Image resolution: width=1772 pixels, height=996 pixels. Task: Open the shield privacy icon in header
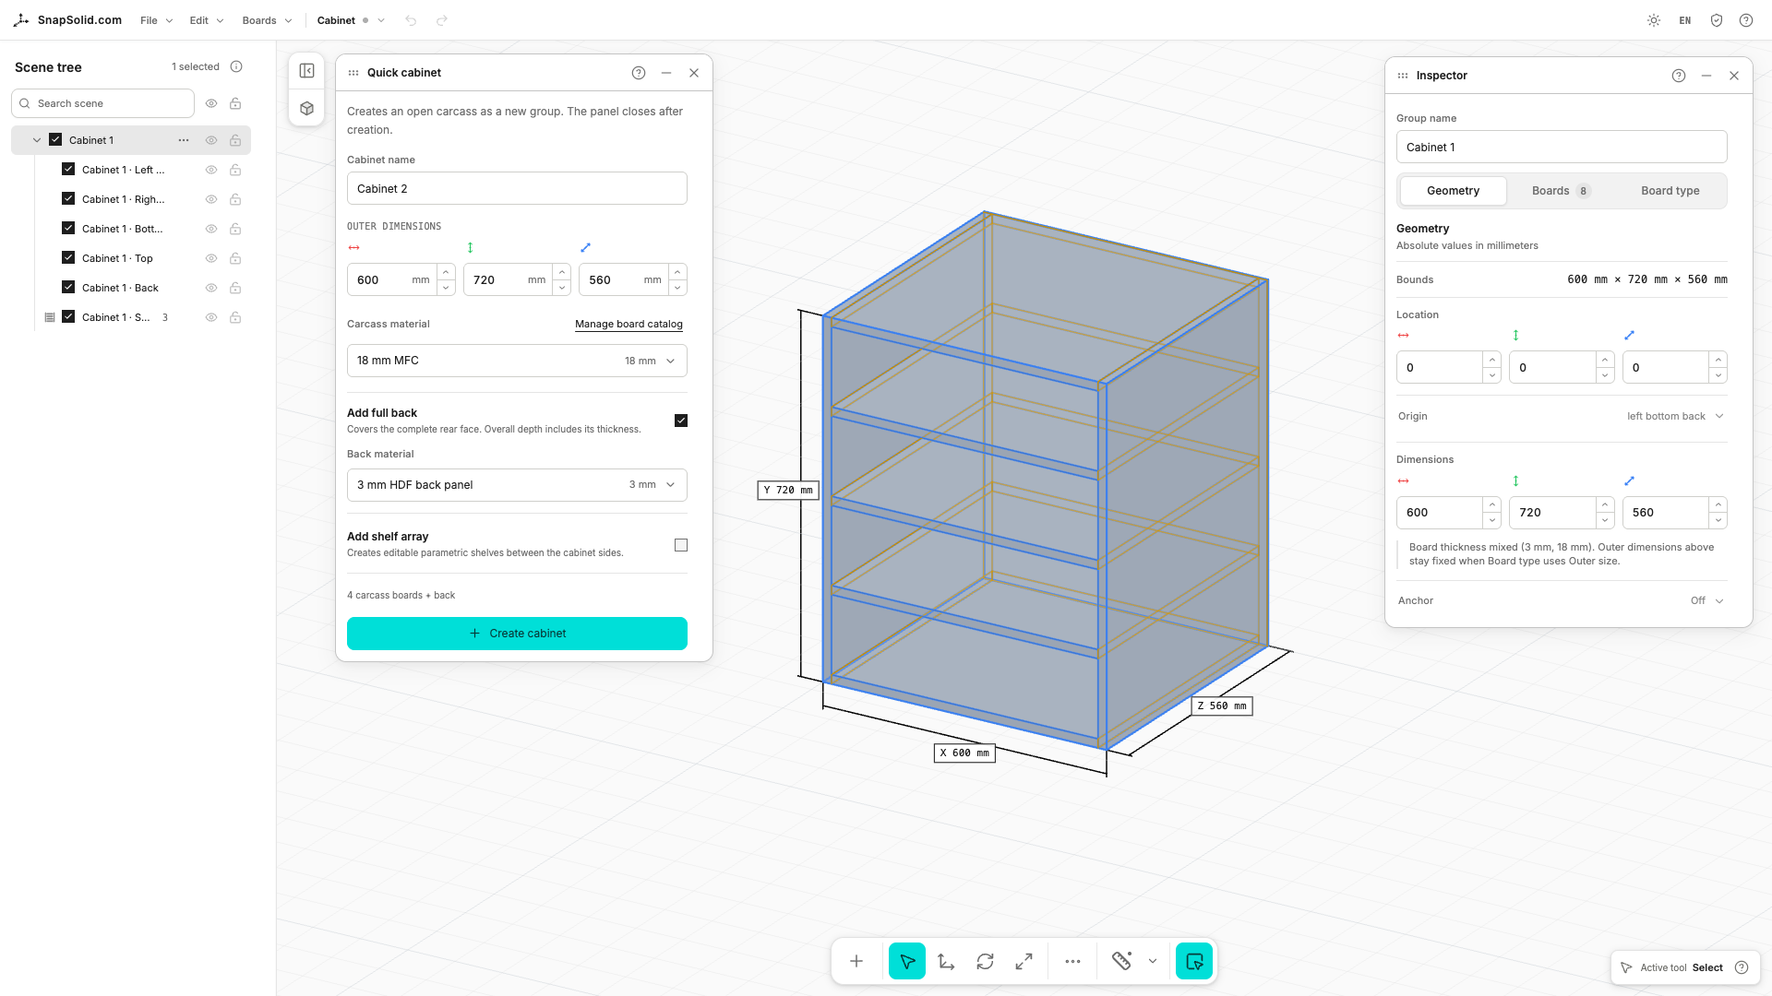[1717, 20]
